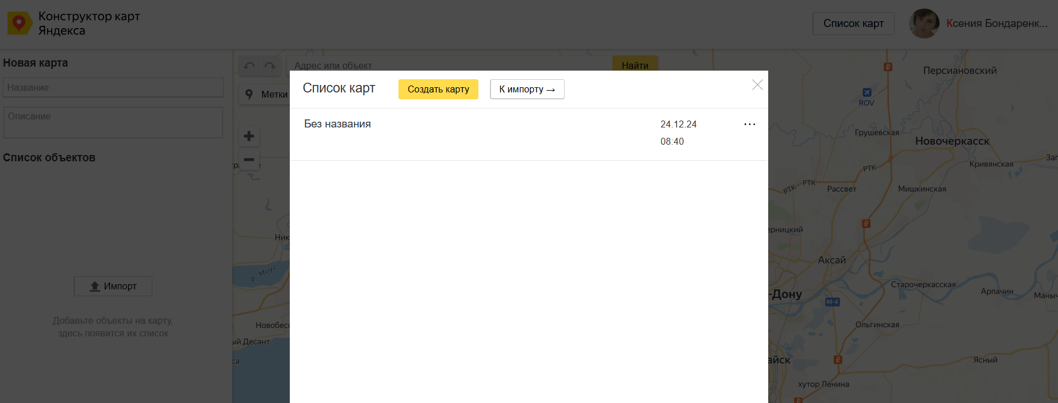Image resolution: width=1058 pixels, height=403 pixels.
Task: Open the Ксения Бондаренк... account name
Action: click(x=997, y=24)
